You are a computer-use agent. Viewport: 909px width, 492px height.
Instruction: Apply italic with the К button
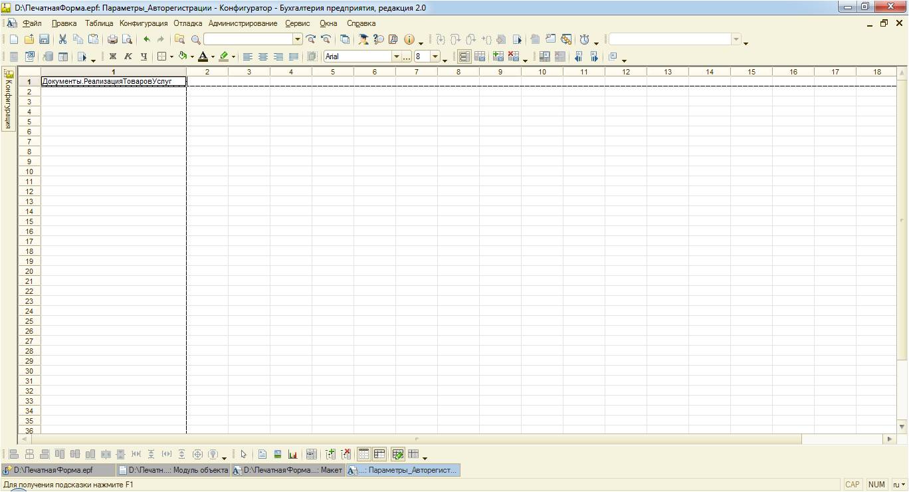pyautogui.click(x=128, y=57)
